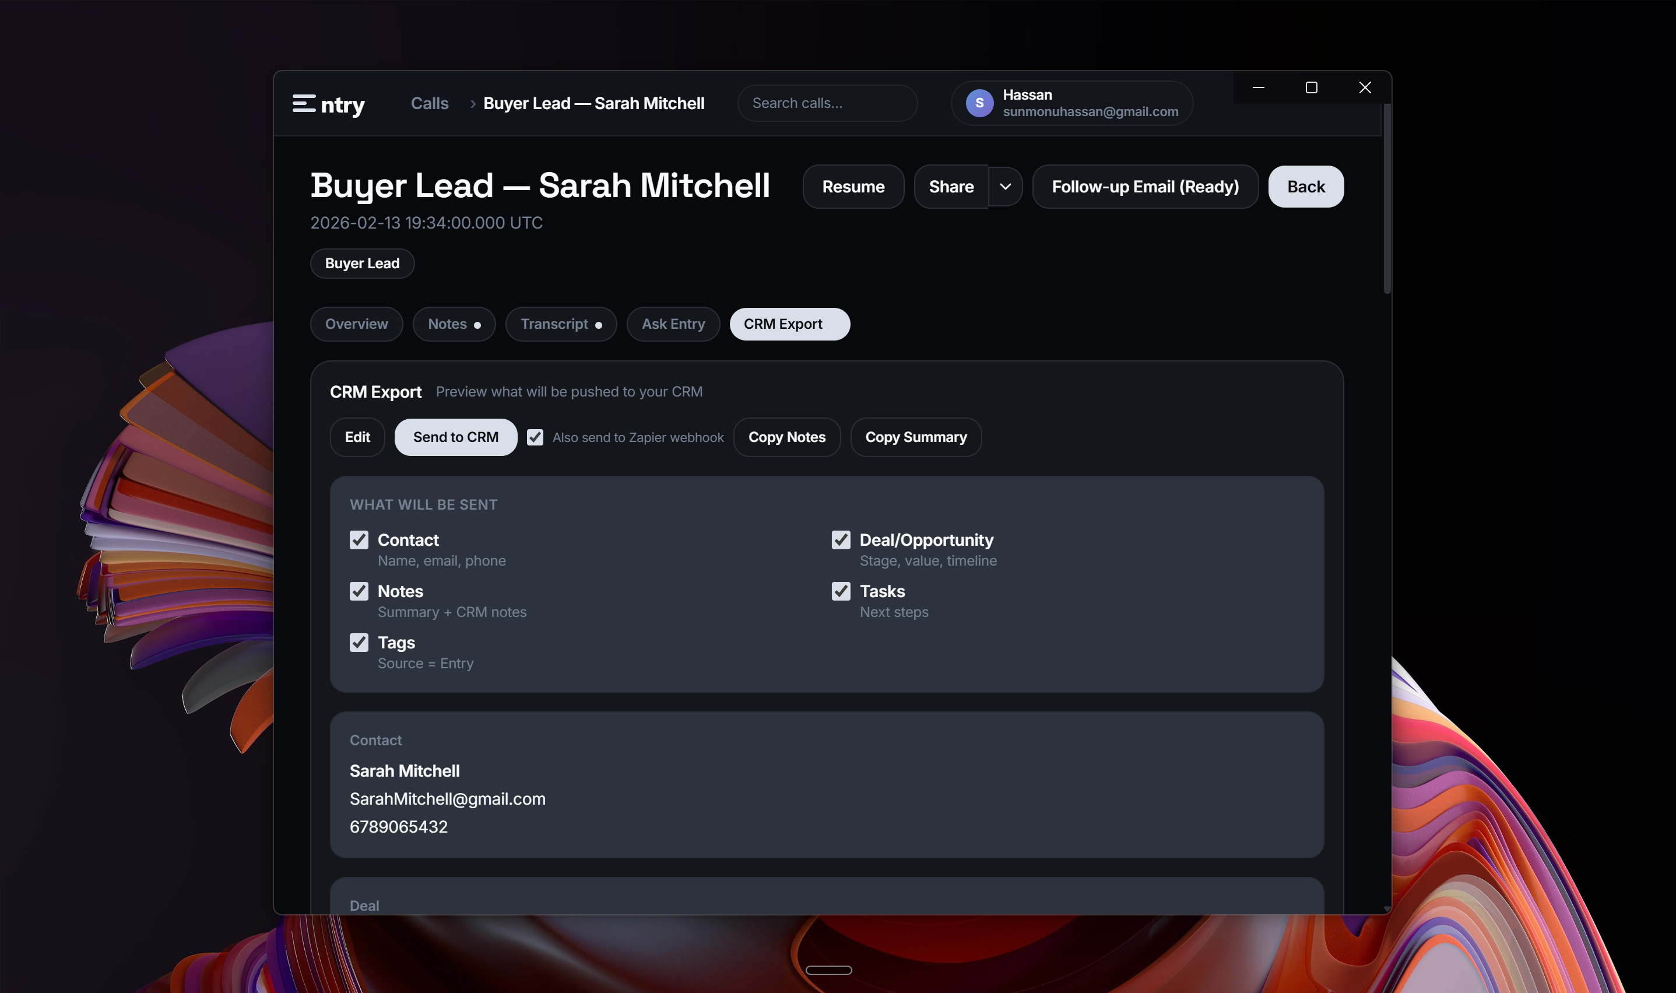Uncheck the Deal/Opportunity export option
The image size is (1676, 993).
[x=841, y=540]
